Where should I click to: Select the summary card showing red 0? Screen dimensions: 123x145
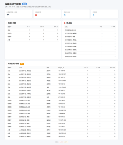tap(47, 14)
